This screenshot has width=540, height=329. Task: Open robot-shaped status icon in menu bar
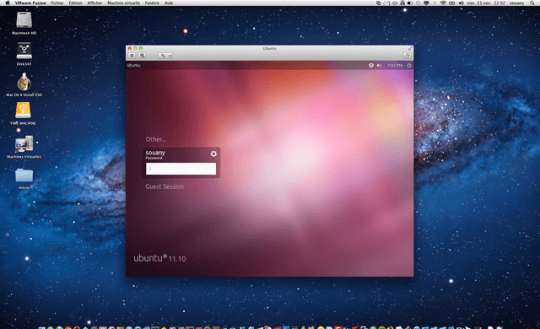(x=402, y=3)
